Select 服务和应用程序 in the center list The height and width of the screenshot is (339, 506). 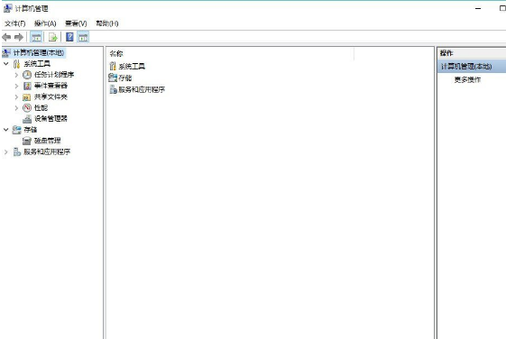point(142,89)
